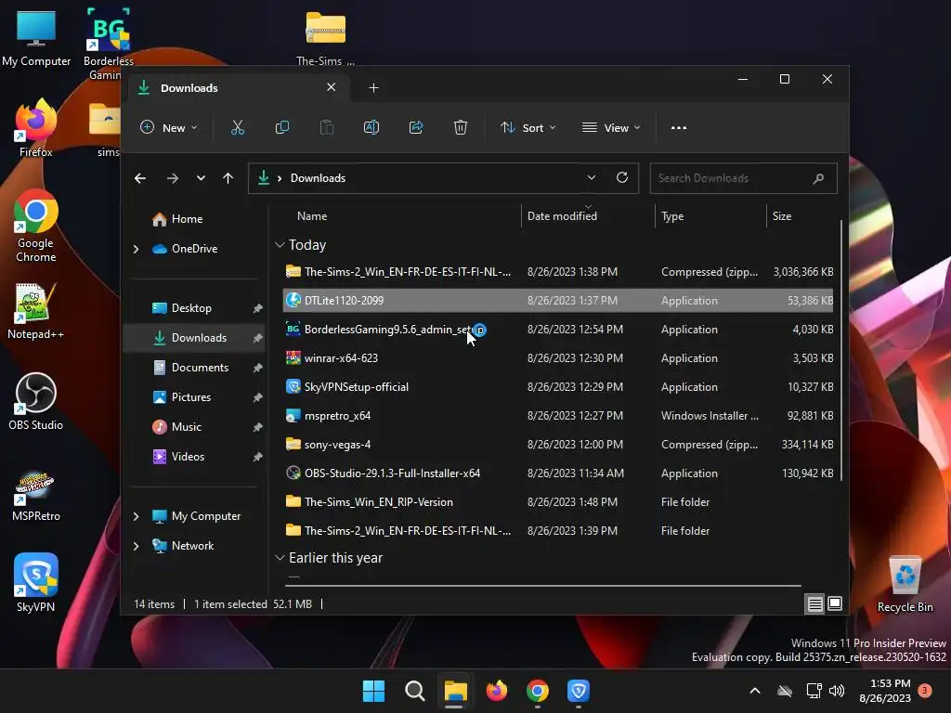This screenshot has height=713, width=951.
Task: Click the search magnifier icon in search box
Action: coord(818,178)
